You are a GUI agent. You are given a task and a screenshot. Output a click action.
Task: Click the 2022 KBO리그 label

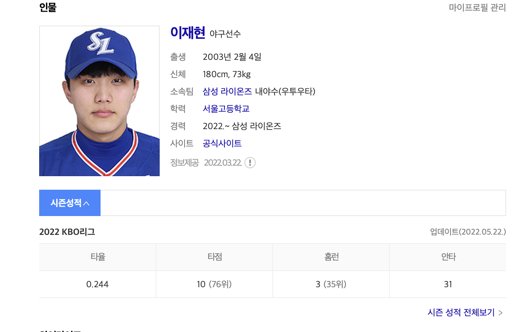click(67, 232)
